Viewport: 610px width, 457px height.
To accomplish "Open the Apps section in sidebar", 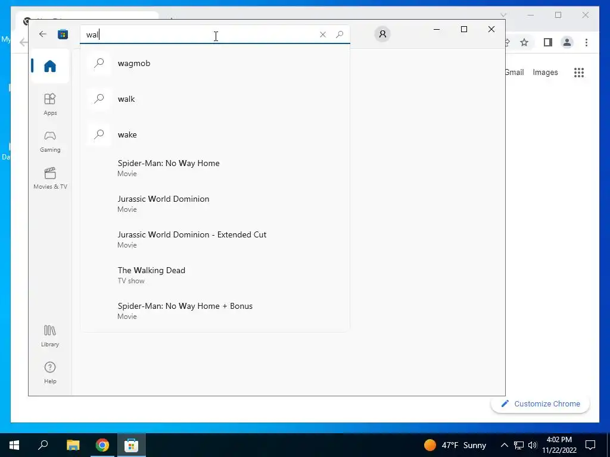I will (50, 104).
